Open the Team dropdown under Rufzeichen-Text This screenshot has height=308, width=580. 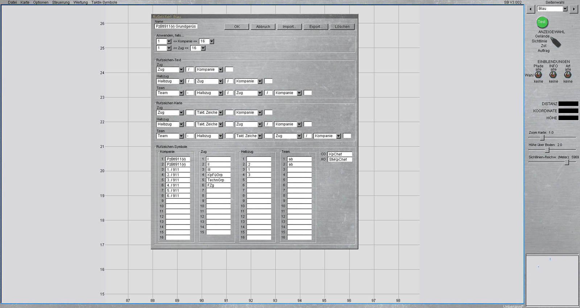pos(181,93)
